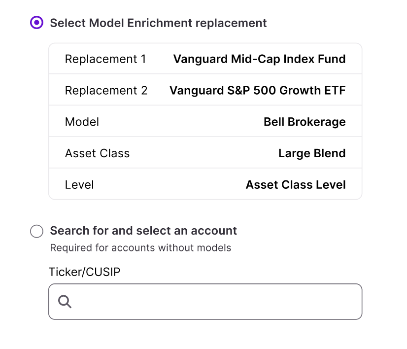Click the 'Select Model Enrichment replacement' heading text
407x349 pixels.
[158, 23]
